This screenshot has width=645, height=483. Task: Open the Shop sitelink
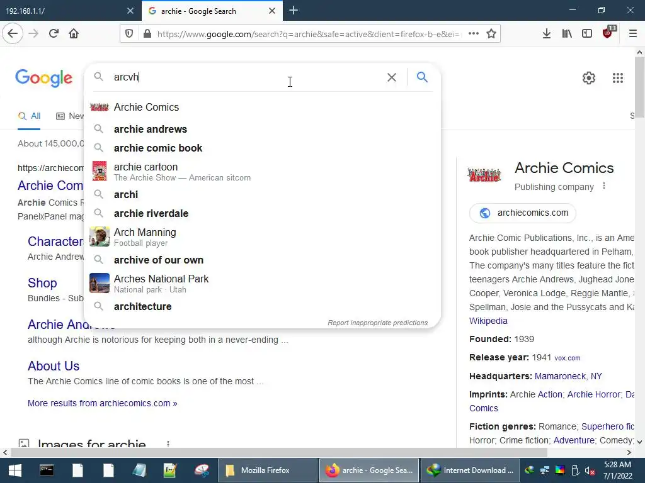coord(42,283)
